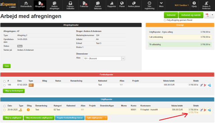This screenshot has width=215, height=123.
Task: Export afregning as PDF icon
Action: pyautogui.click(x=207, y=15)
